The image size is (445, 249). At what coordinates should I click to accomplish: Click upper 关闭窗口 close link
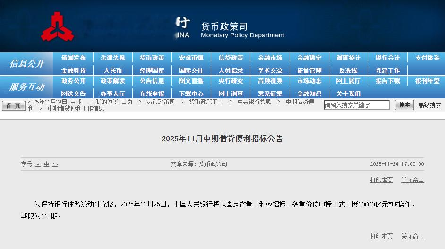click(x=412, y=180)
